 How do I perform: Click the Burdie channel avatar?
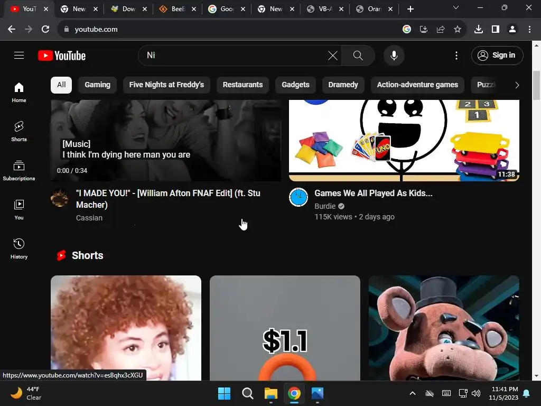click(298, 198)
